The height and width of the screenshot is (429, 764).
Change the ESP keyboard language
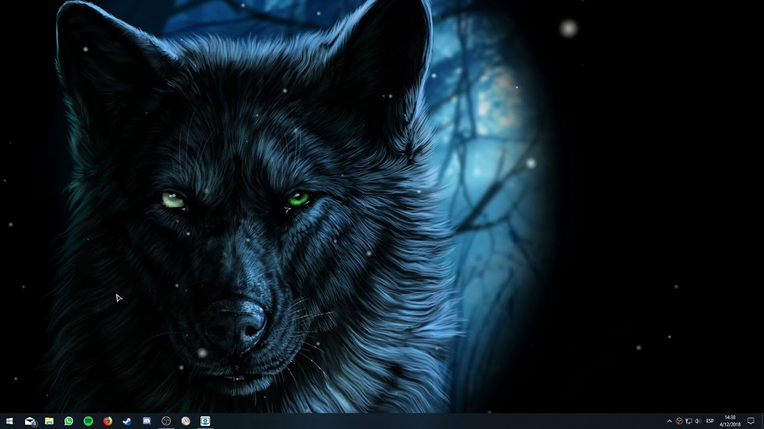[710, 421]
